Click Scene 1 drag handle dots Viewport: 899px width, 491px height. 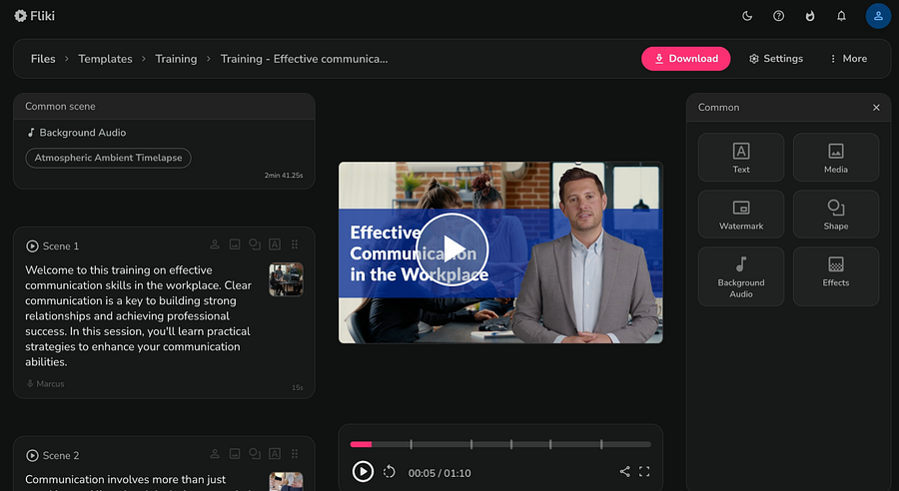point(295,245)
